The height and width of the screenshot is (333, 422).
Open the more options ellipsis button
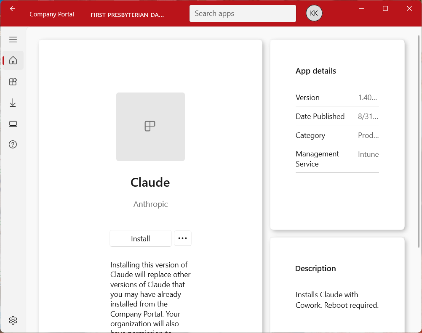(182, 238)
